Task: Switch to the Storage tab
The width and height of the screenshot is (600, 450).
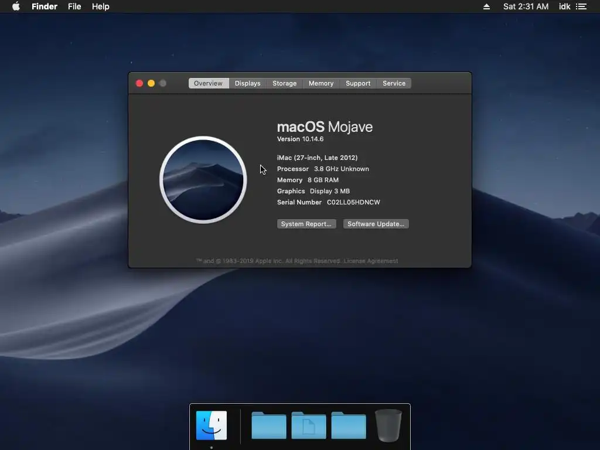Action: click(284, 83)
